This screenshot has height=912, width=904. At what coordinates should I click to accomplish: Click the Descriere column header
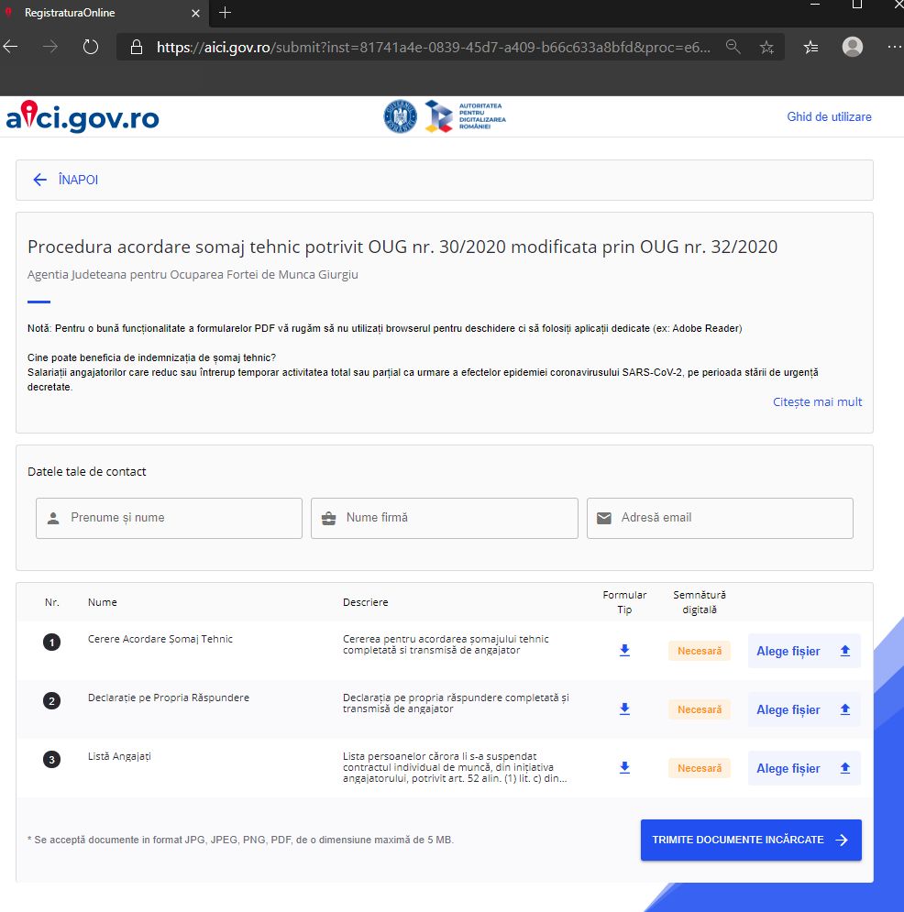(x=365, y=602)
